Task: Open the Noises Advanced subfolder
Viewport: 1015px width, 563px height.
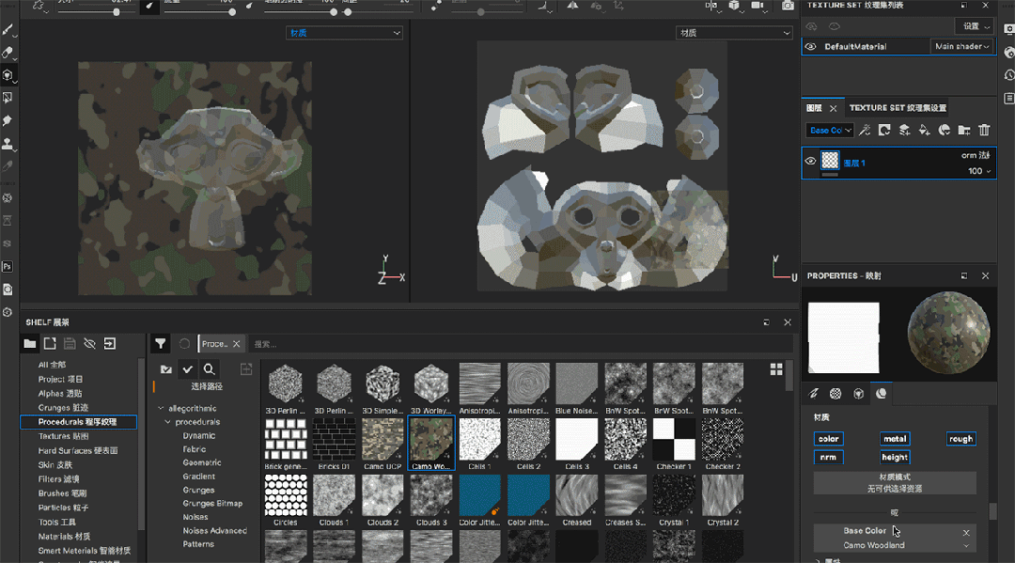Action: tap(215, 531)
